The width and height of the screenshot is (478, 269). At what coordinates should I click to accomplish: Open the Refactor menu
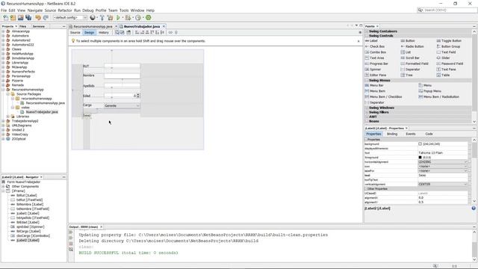65,10
